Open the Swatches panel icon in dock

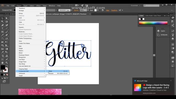173,31
